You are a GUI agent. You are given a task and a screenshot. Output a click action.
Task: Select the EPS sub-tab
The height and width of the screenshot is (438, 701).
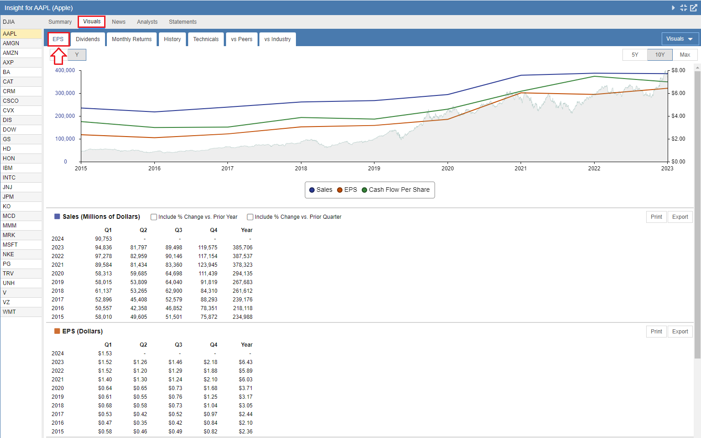coord(58,39)
